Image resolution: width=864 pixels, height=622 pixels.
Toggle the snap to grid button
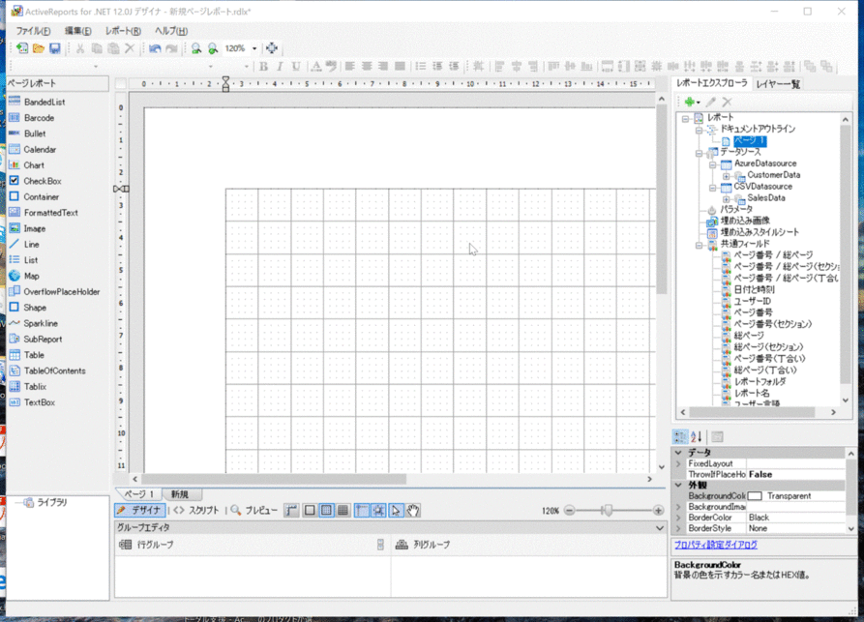[x=378, y=511]
